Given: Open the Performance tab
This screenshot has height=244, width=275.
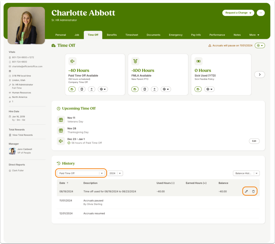Looking at the screenshot, I should tap(217, 35).
